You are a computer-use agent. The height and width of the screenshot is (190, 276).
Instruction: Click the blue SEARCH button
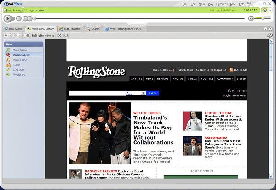(152, 93)
